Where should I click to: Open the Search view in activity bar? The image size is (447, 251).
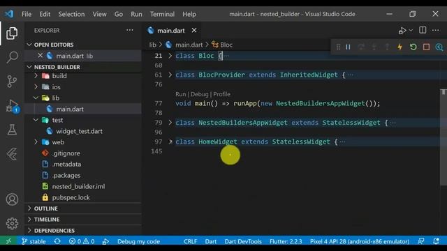[x=12, y=57]
